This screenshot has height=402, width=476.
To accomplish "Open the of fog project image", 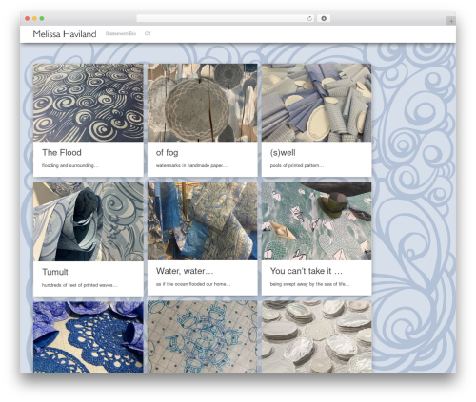I will [x=203, y=103].
